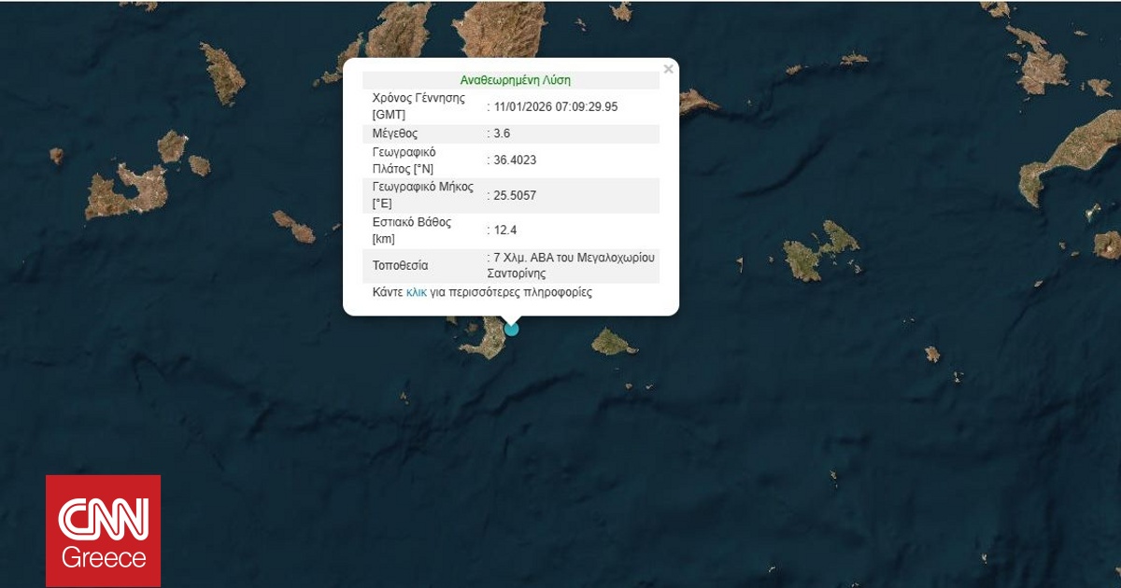
Task: Click the magnitude value 3.6
Action: (502, 133)
